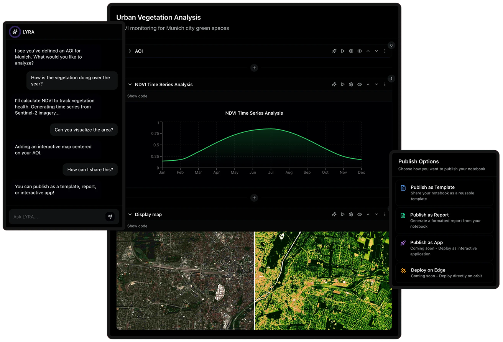The height and width of the screenshot is (342, 503).
Task: Collapse the NDVI Time Series Analysis cell
Action: pyautogui.click(x=130, y=84)
